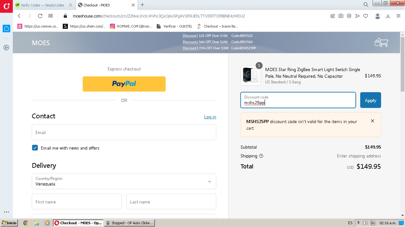Open the tab search magnifier icon
This screenshot has height=227, width=405.
[366, 5]
